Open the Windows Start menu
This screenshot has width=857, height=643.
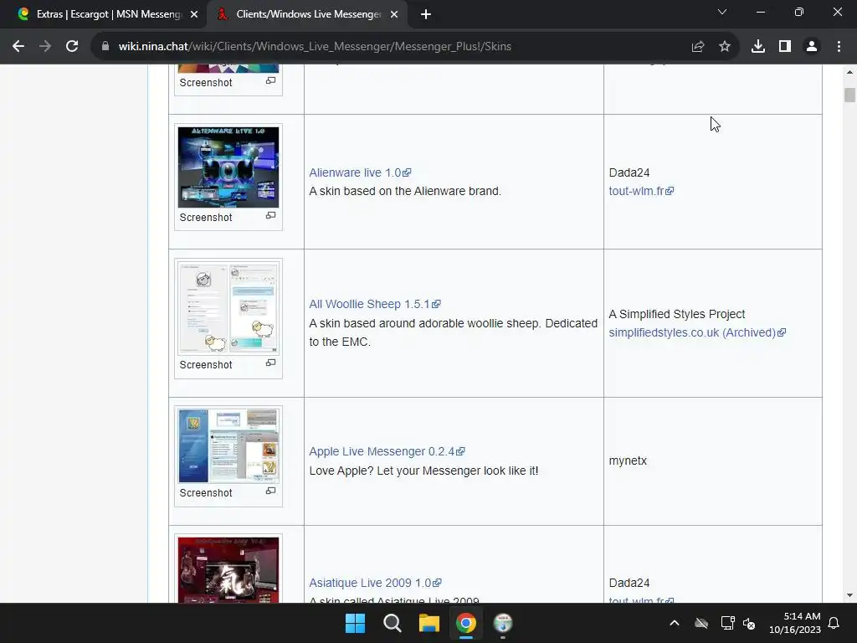click(355, 623)
